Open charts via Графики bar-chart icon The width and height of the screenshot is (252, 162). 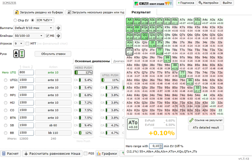[99, 154]
